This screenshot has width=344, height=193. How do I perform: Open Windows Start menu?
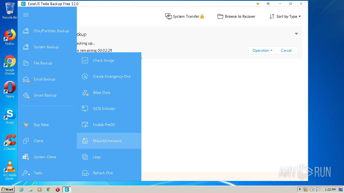point(7,189)
